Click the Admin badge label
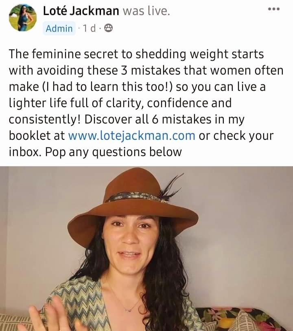This screenshot has width=293, height=331. click(59, 28)
